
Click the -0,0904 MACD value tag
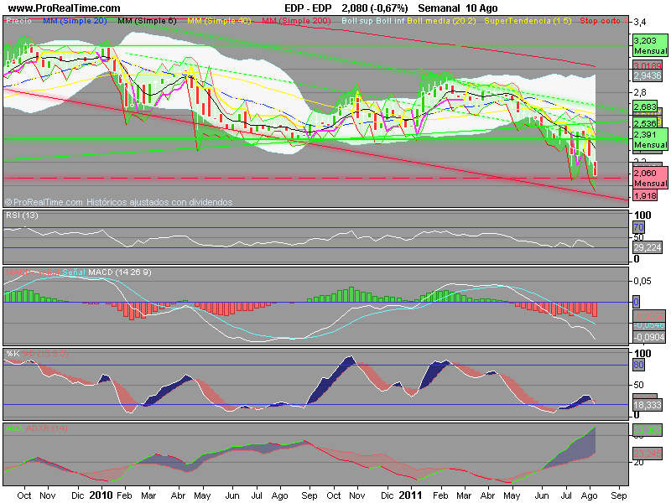pos(649,337)
